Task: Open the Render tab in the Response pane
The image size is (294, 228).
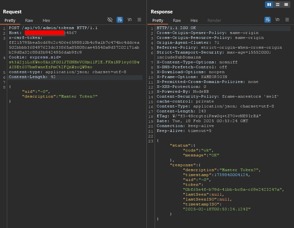Action: (x=214, y=20)
